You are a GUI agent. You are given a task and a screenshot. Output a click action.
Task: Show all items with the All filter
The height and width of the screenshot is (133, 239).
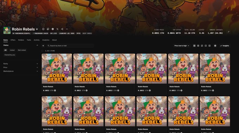[x=6, y=50]
